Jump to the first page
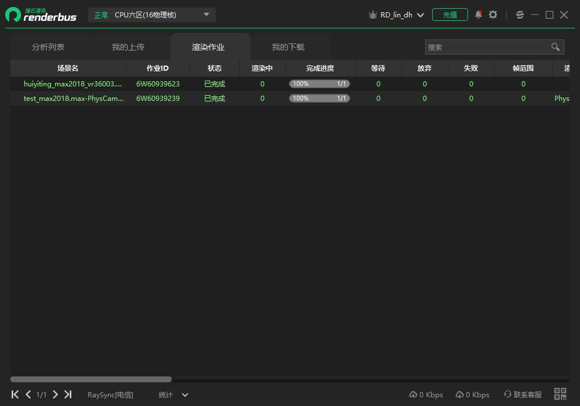Image resolution: width=580 pixels, height=406 pixels. tap(15, 394)
